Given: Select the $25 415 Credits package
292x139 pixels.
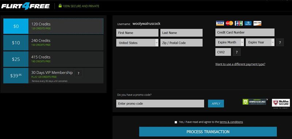Looking at the screenshot, I should (x=53, y=59).
